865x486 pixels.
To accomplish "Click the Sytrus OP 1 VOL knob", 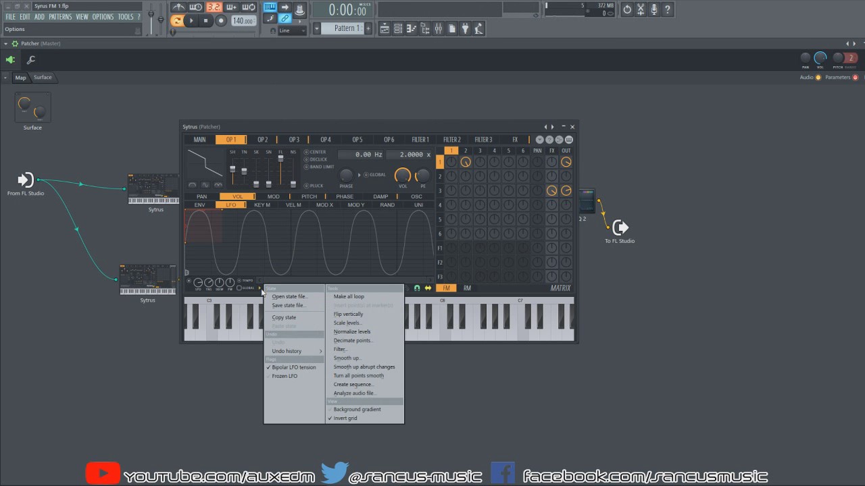I will click(x=403, y=175).
